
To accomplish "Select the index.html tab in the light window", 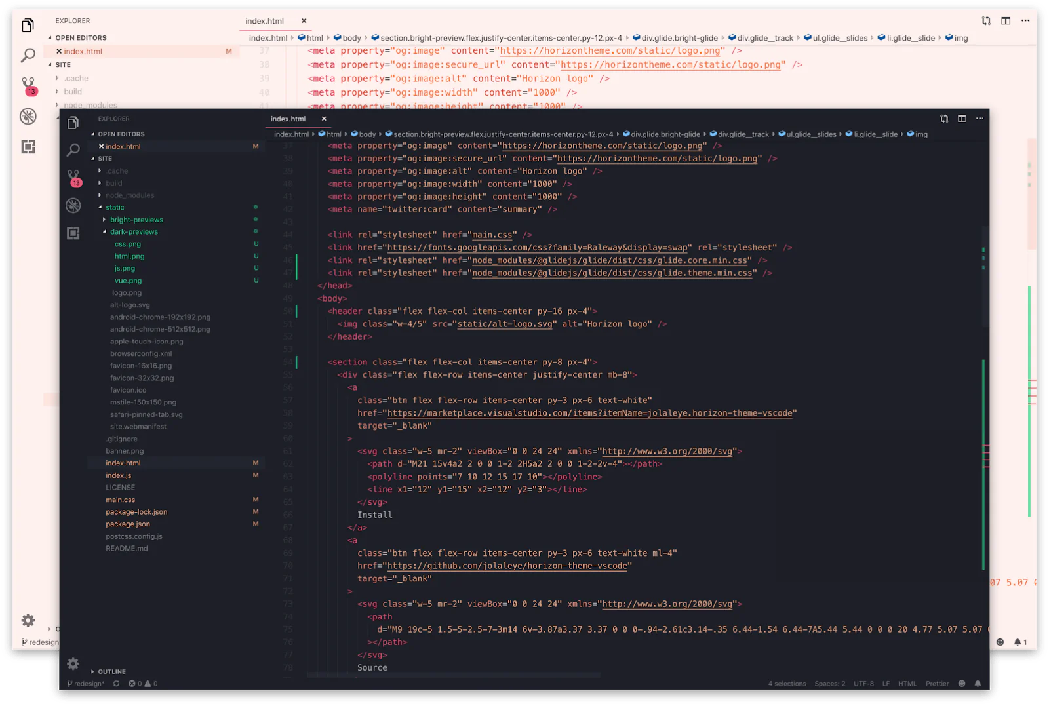I will (265, 21).
